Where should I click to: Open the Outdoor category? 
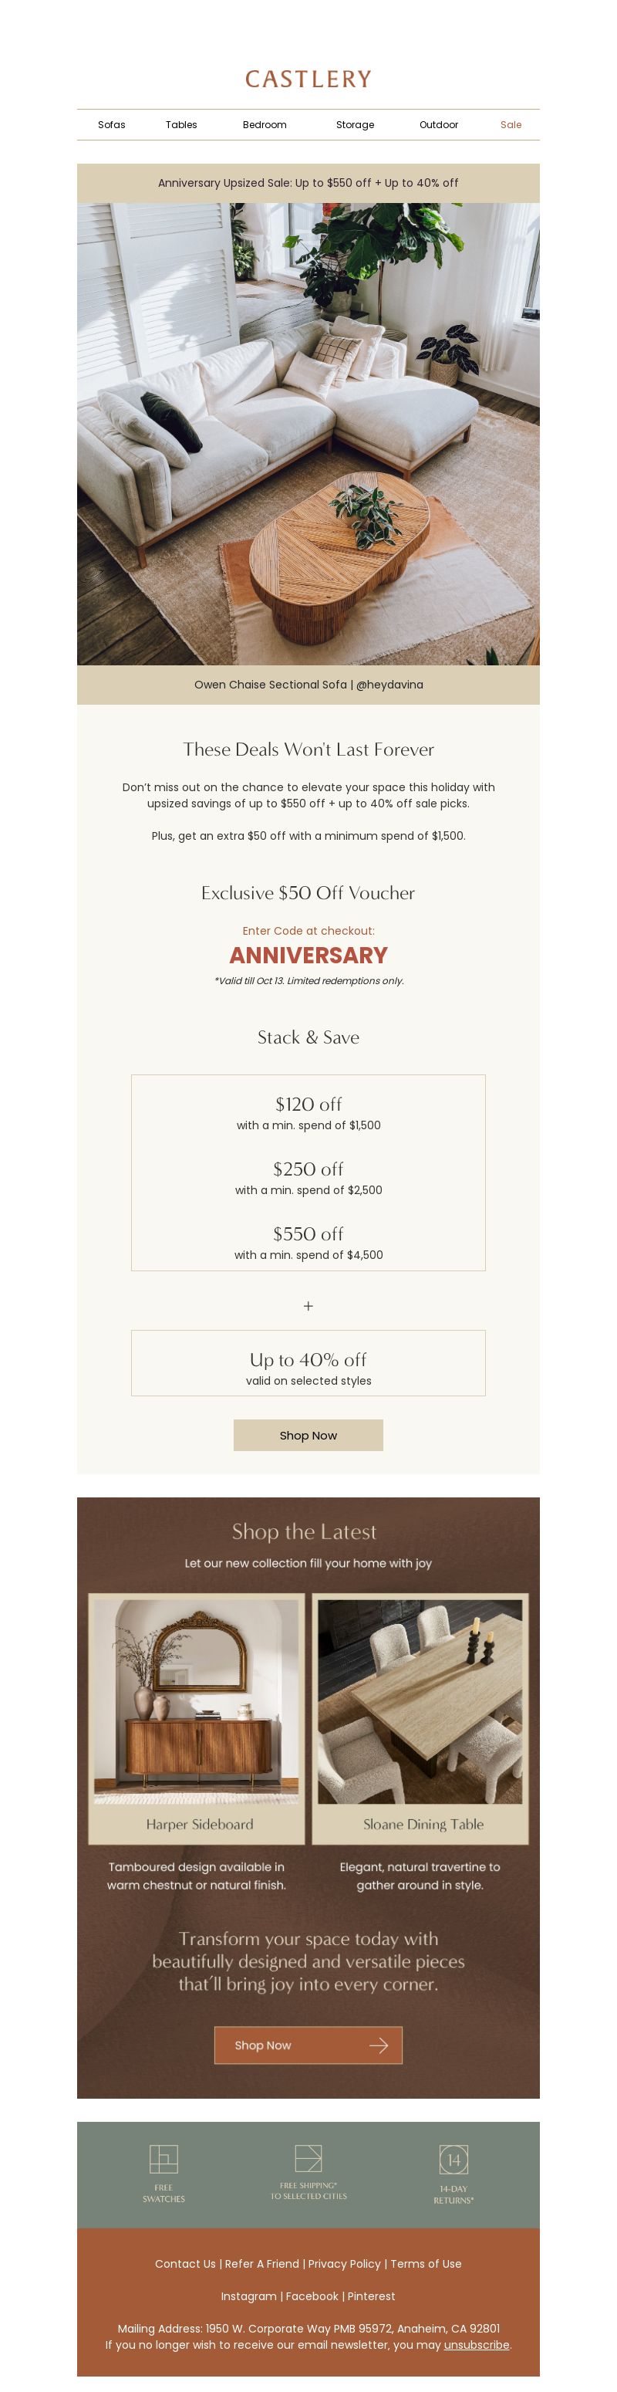(x=439, y=124)
